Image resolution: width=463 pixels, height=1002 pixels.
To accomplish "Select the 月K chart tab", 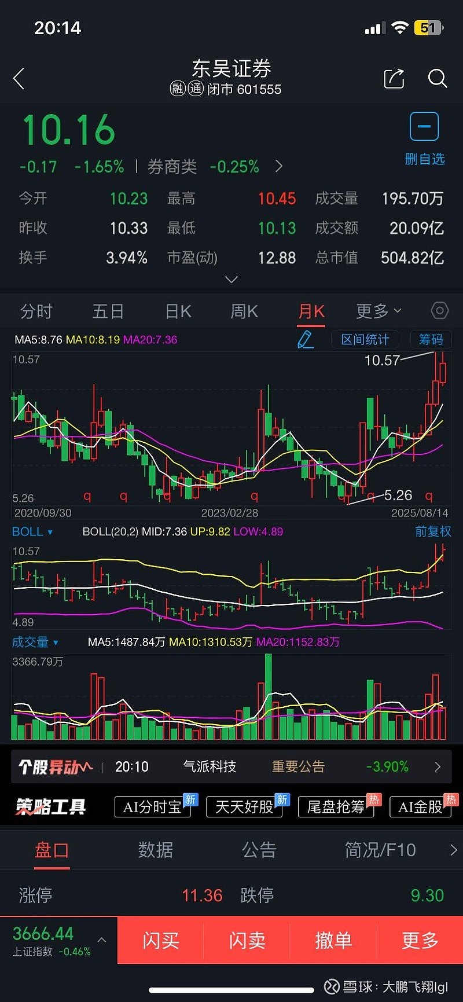I will tap(311, 311).
